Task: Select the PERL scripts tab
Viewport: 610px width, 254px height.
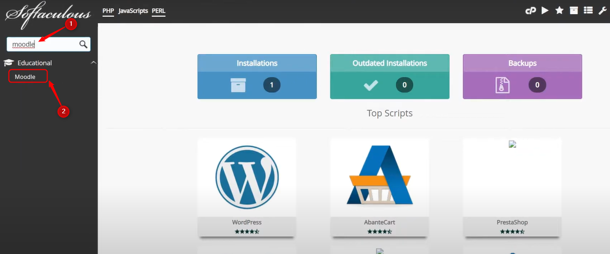Action: click(159, 11)
